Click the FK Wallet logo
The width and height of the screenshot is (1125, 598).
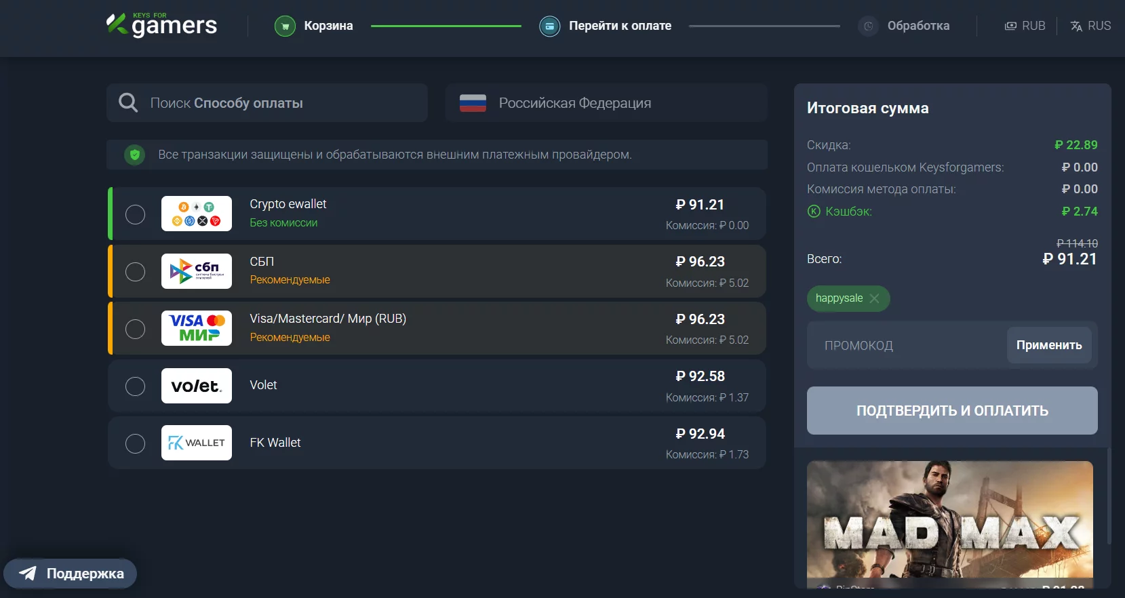(x=197, y=443)
